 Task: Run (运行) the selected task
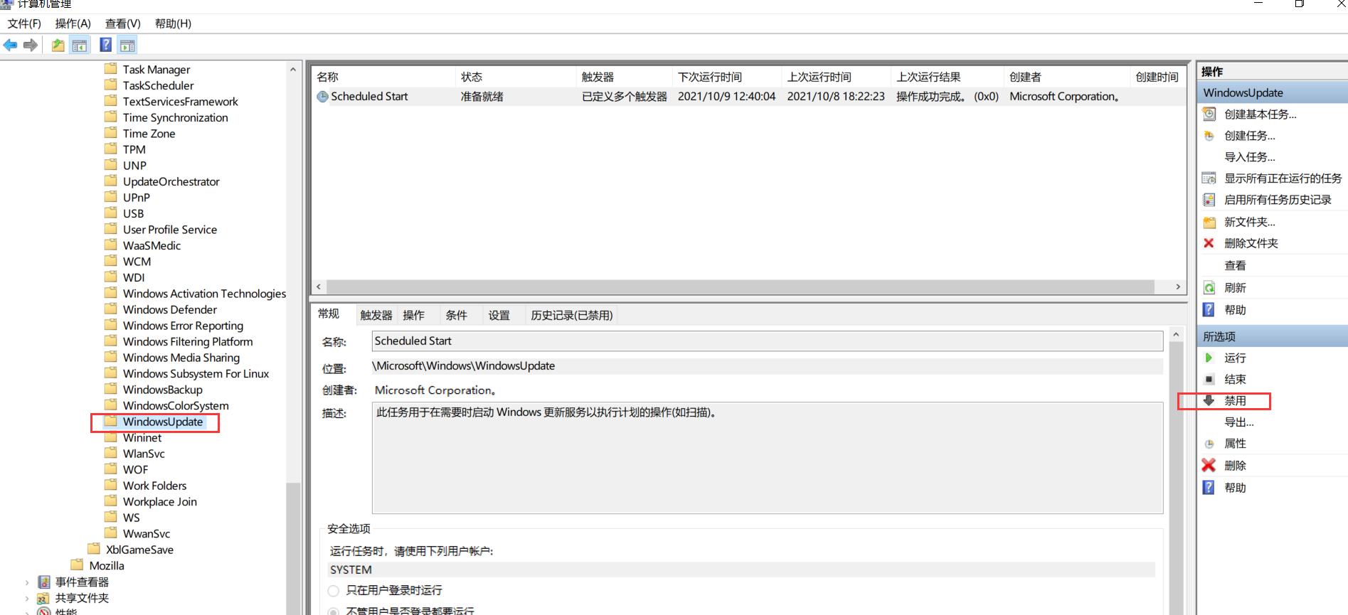pyautogui.click(x=1235, y=358)
